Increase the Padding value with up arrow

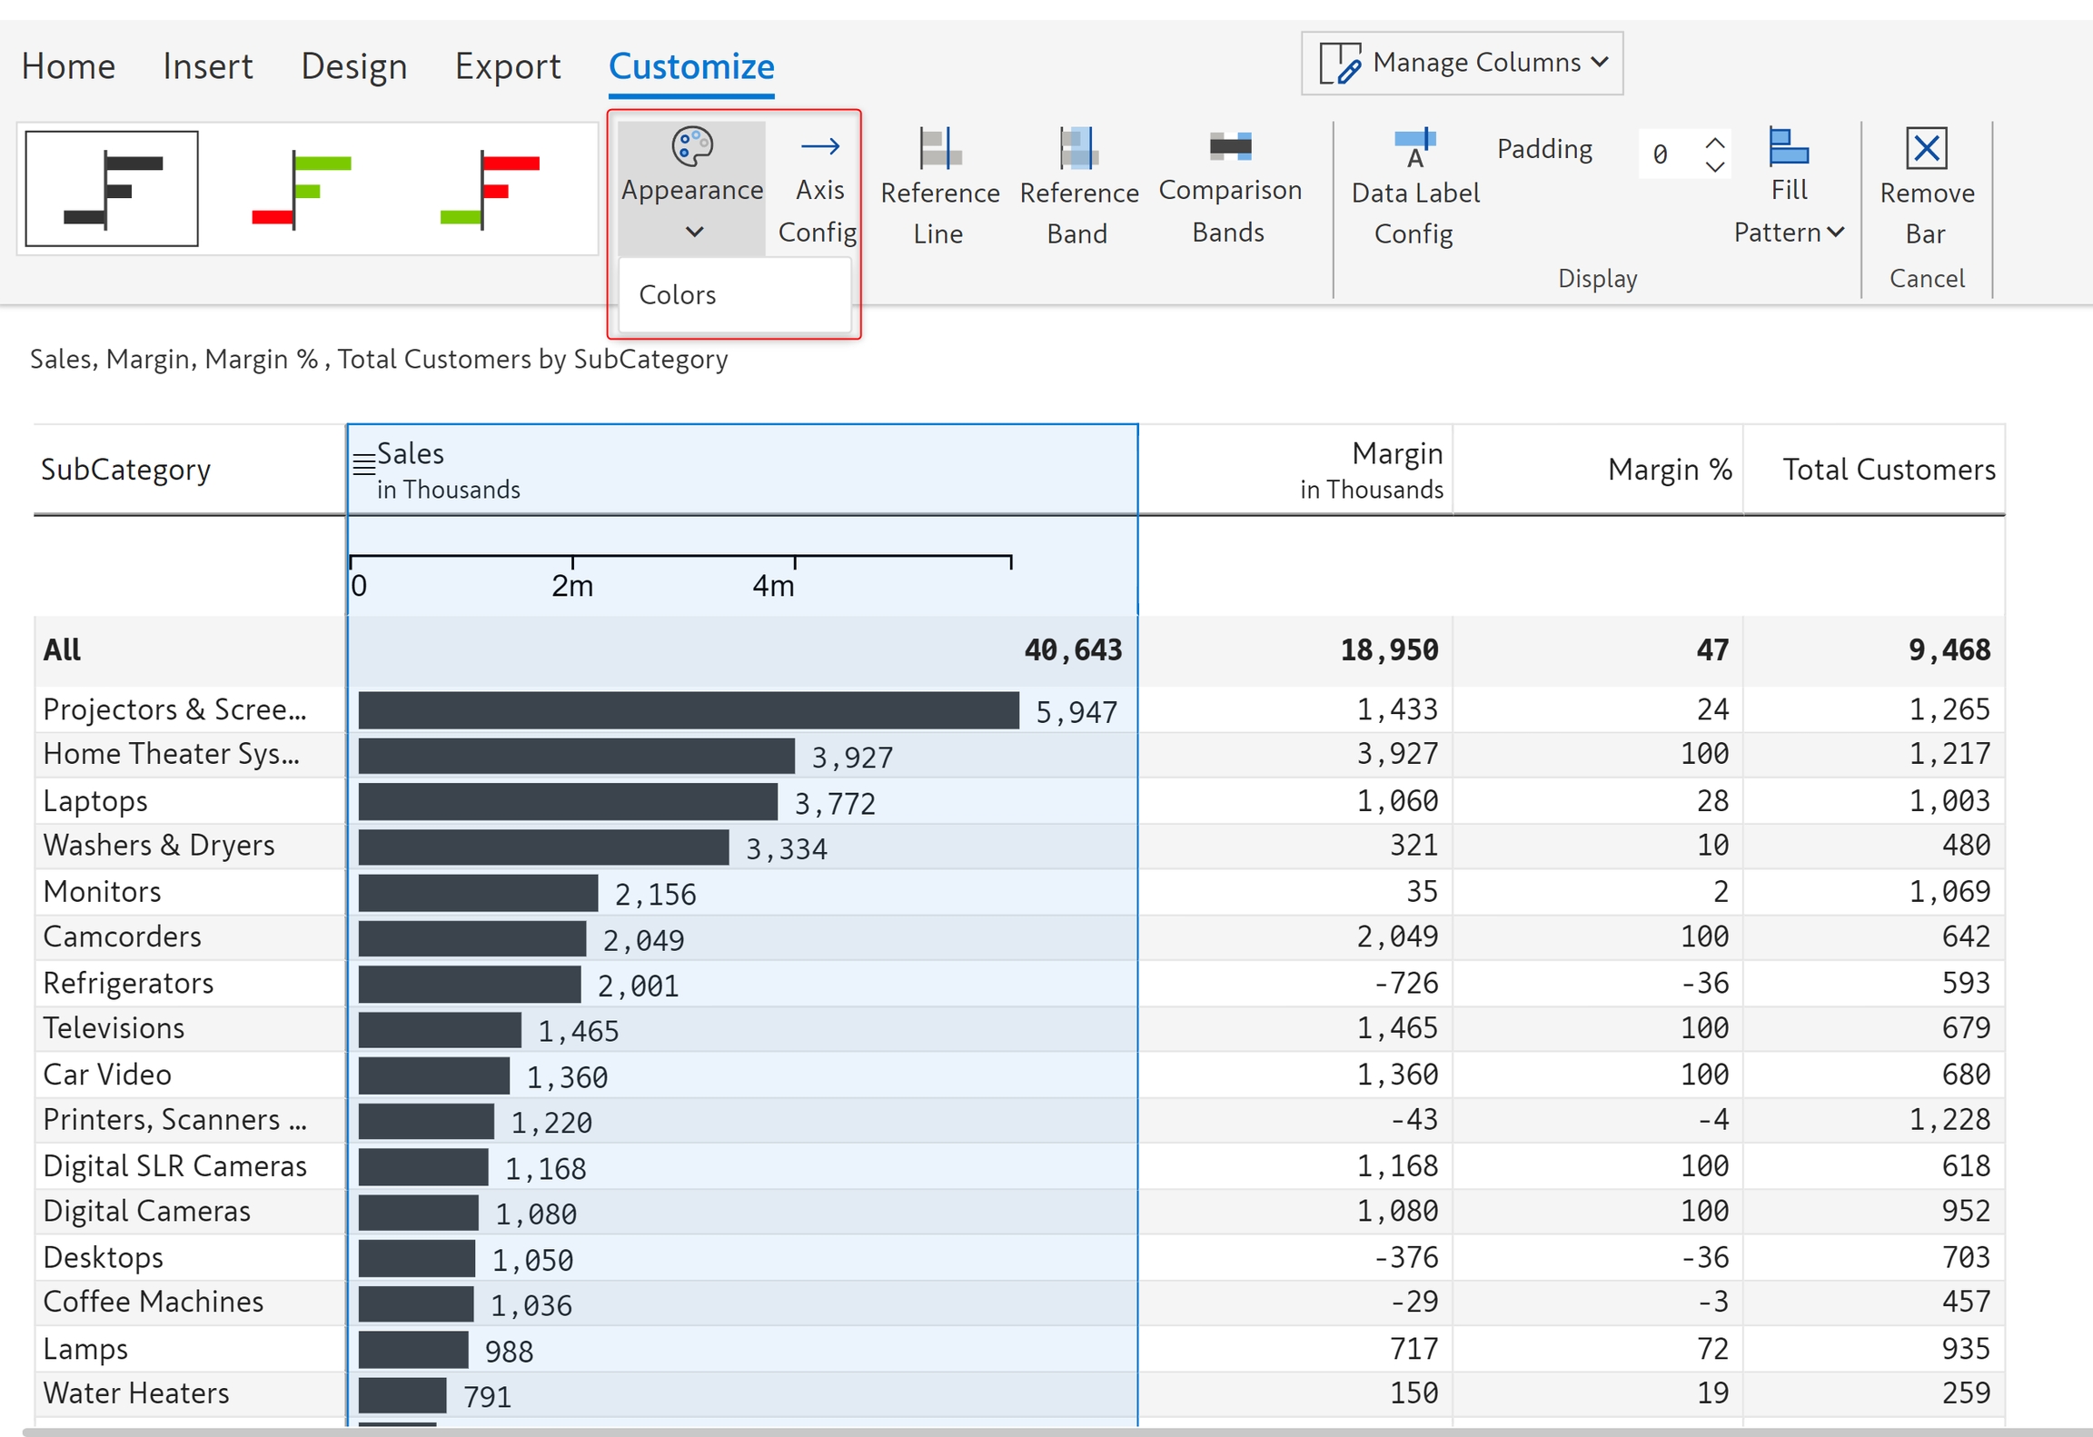click(x=1714, y=143)
